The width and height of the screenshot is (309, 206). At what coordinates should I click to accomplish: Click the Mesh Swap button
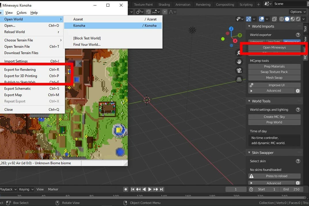(x=274, y=78)
